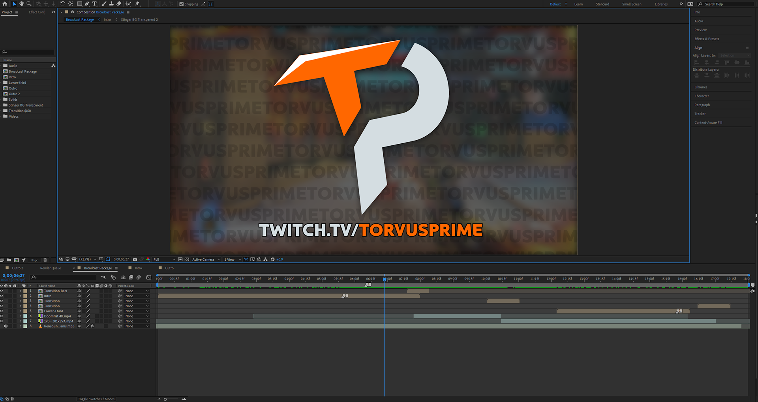Go to the Home screen icon

point(5,4)
